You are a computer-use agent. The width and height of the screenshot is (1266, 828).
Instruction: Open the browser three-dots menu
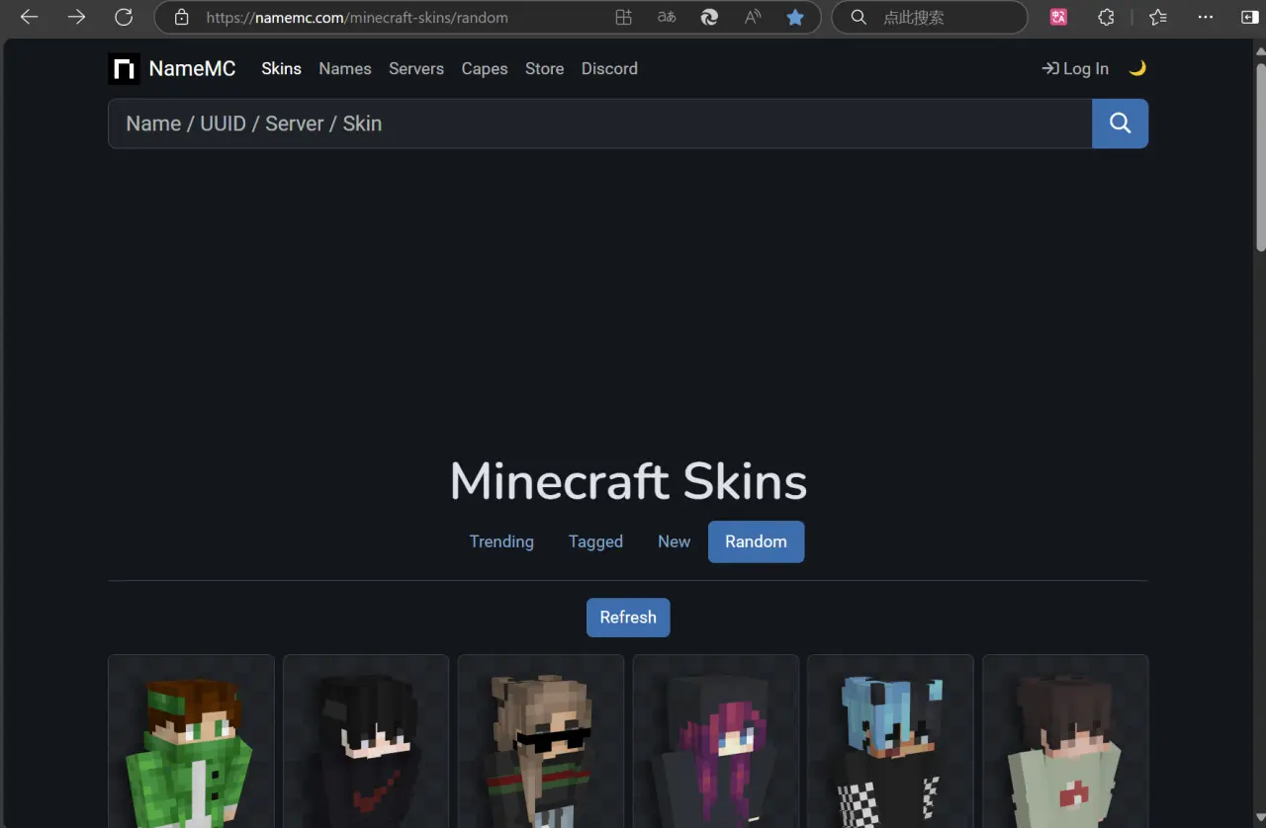1205,17
